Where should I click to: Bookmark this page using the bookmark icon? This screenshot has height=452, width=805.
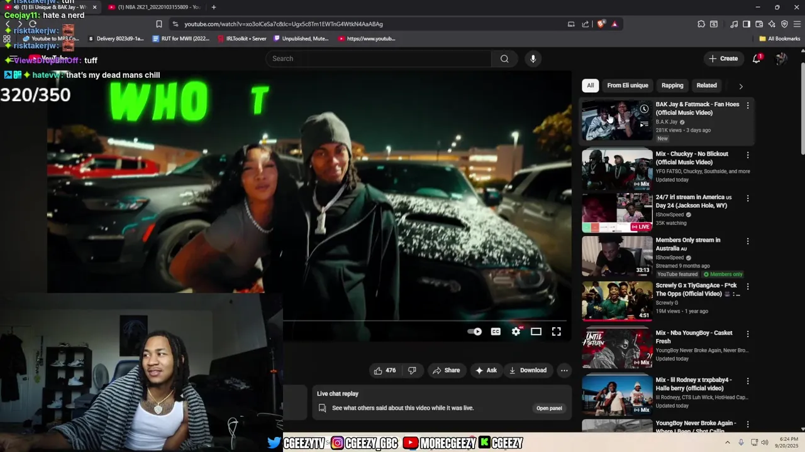coord(159,24)
